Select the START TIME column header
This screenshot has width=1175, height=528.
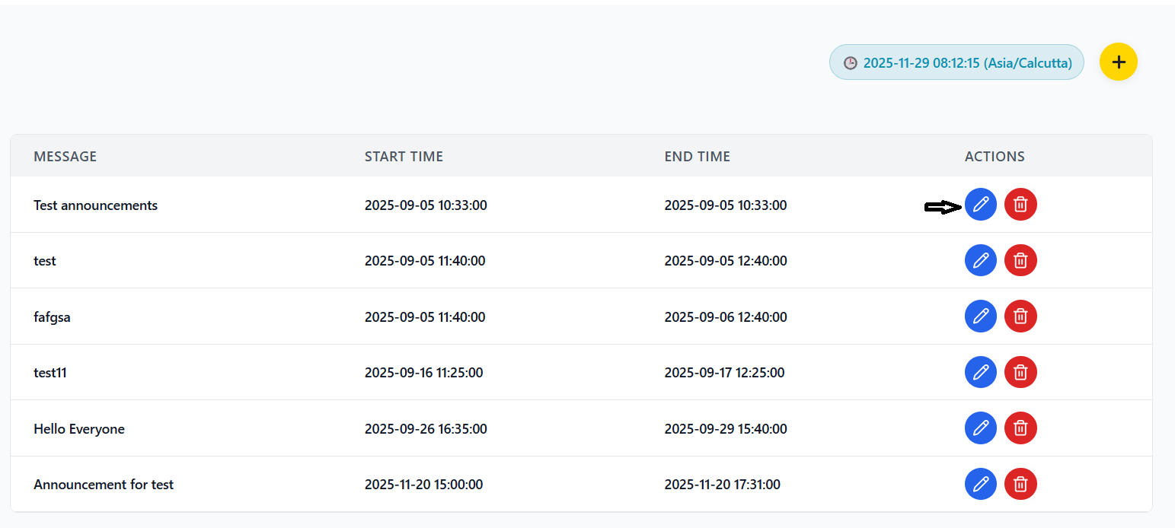point(404,156)
